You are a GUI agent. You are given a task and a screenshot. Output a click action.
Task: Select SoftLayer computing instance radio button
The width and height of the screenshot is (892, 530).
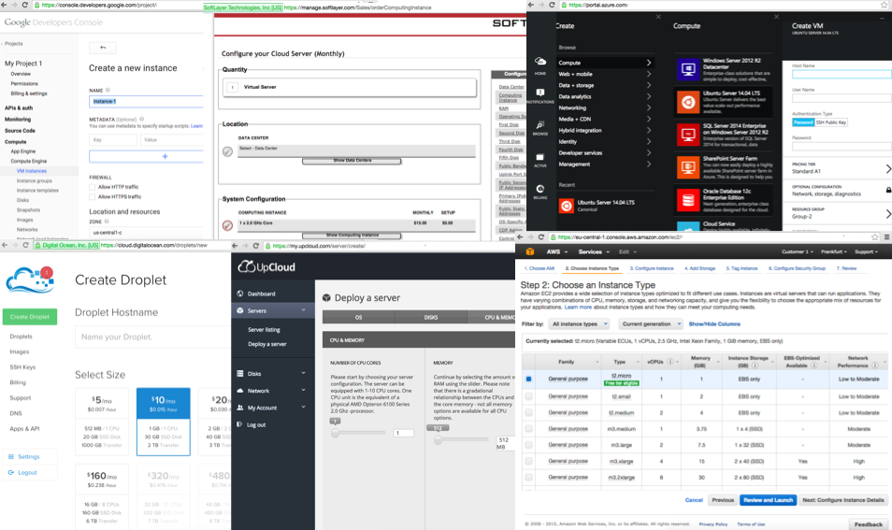[x=227, y=226]
